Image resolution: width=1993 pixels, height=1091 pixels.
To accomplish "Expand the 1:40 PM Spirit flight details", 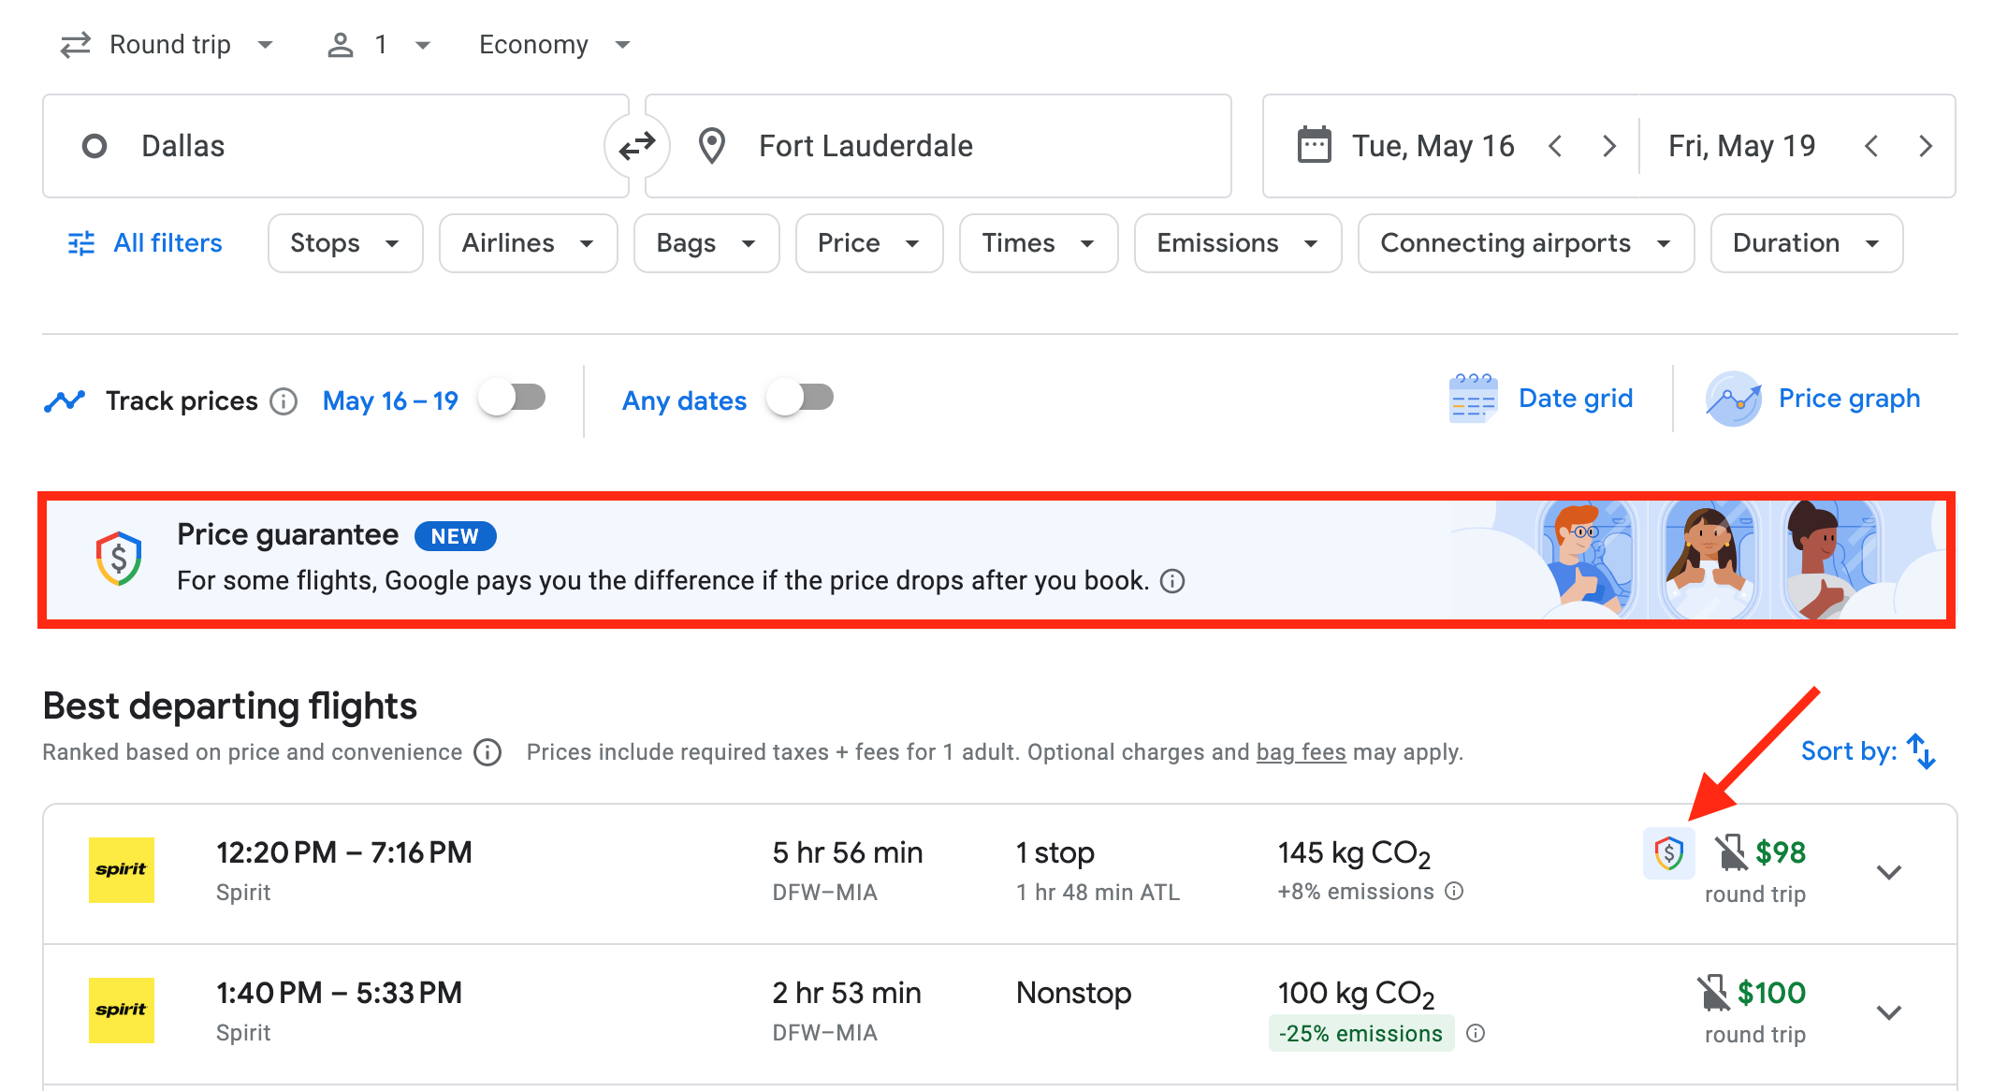I will (1889, 1012).
